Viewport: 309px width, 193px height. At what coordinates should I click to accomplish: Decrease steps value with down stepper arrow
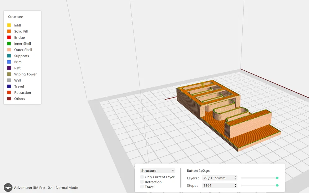[235, 187]
